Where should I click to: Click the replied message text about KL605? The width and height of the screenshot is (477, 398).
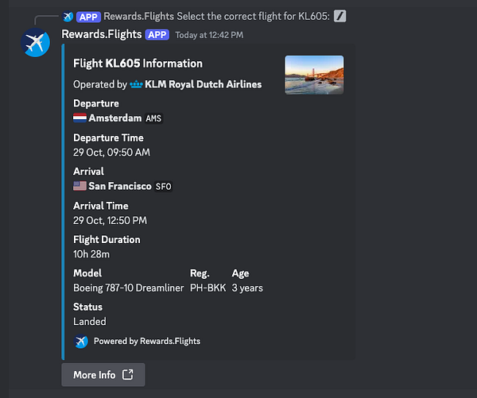point(216,16)
